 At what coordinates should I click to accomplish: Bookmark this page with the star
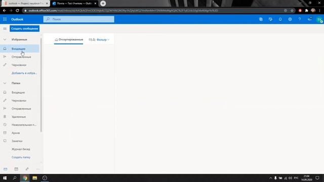pyautogui.click(x=292, y=11)
